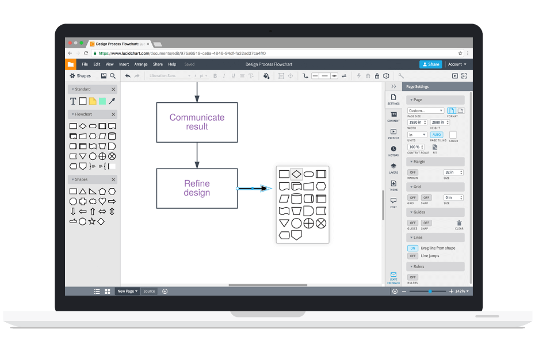Click the undo arrow in toolbar

[128, 76]
